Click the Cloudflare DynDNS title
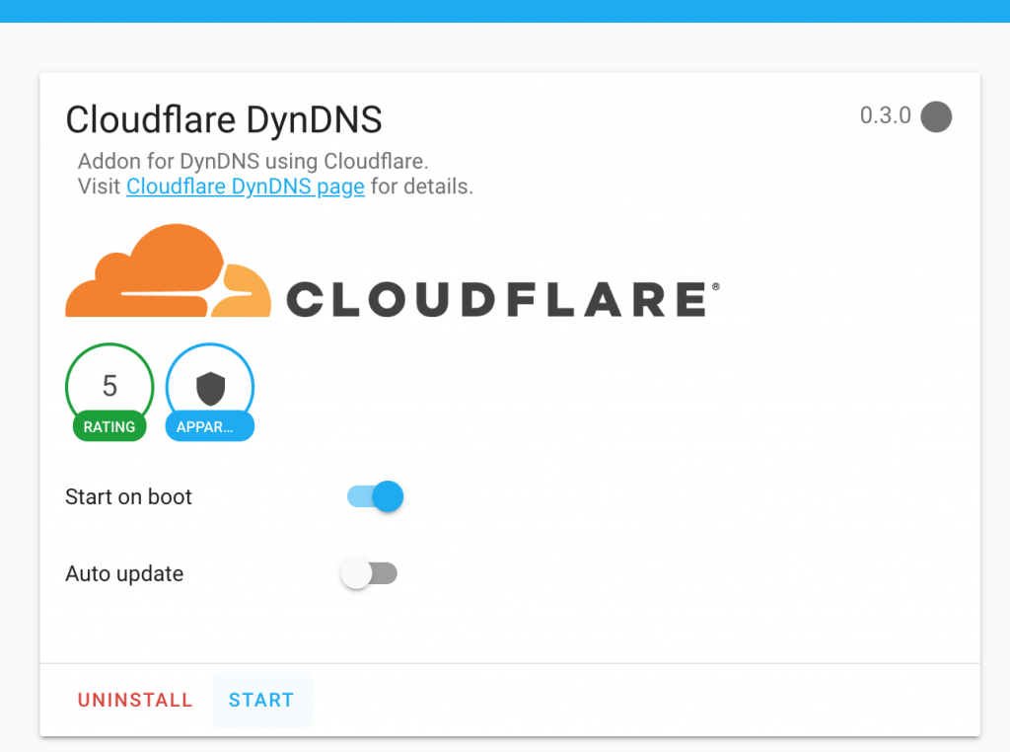1010x752 pixels. pyautogui.click(x=224, y=119)
